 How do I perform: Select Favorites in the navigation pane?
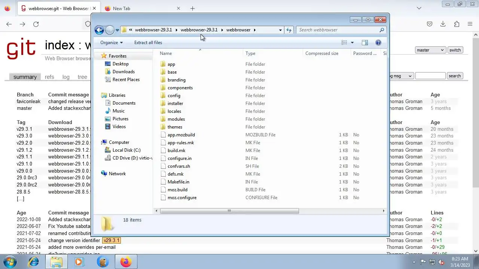118,56
